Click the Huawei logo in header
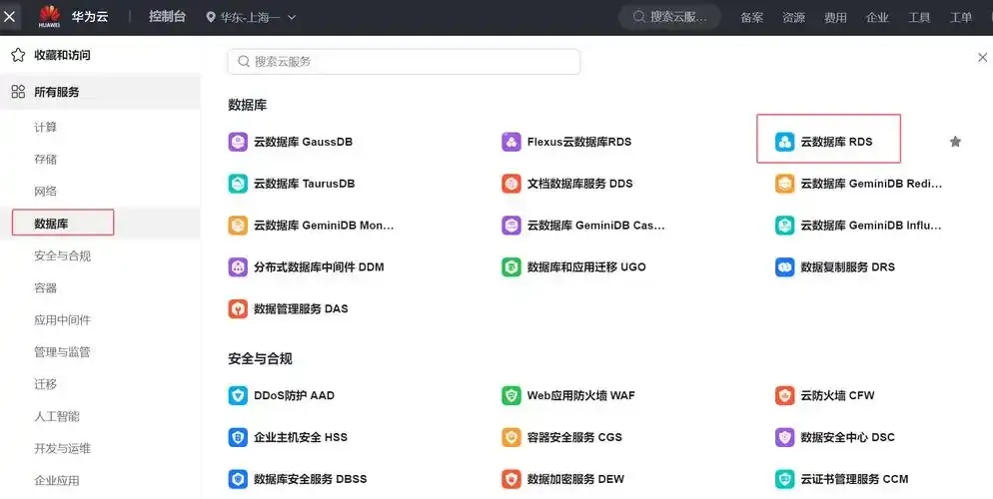 [49, 16]
